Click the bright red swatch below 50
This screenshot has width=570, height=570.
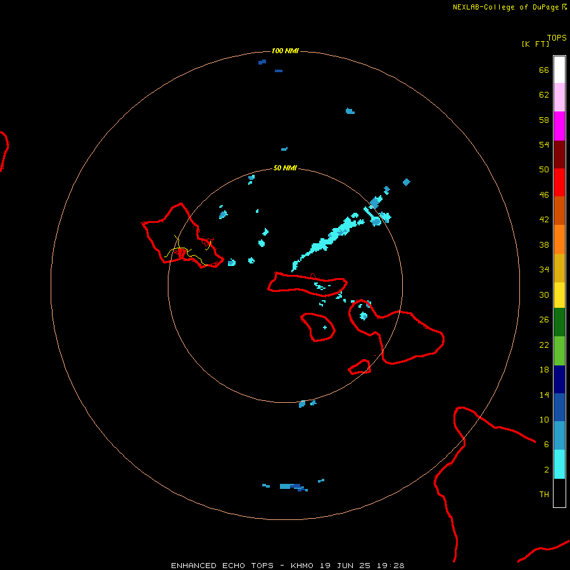click(x=559, y=182)
